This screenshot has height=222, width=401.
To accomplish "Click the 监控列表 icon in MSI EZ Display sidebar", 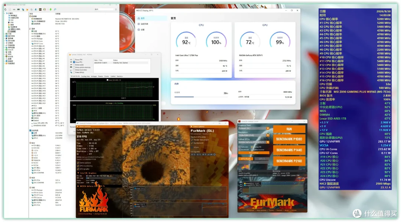I will pos(139,24).
